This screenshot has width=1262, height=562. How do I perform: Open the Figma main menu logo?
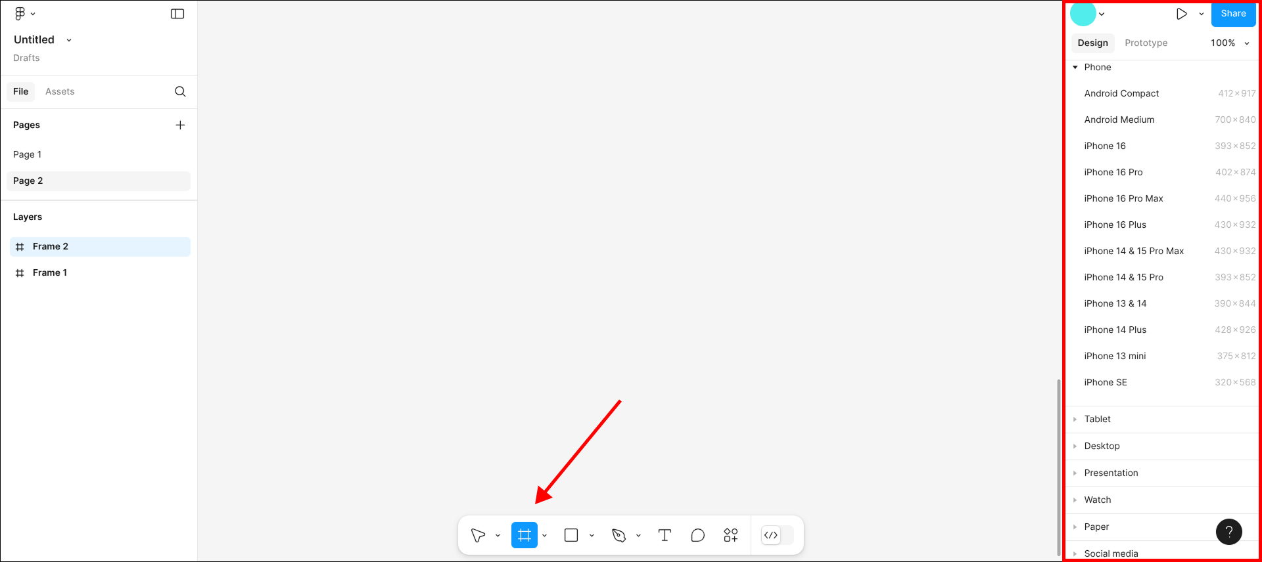pyautogui.click(x=20, y=14)
